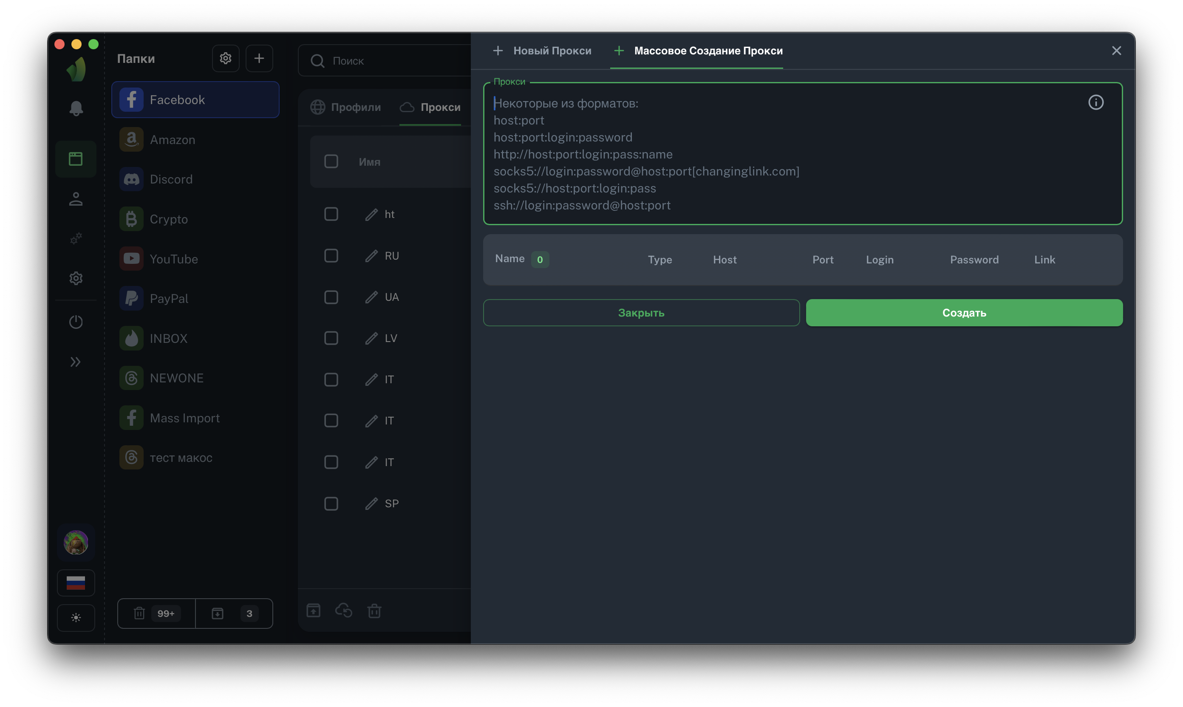Tick the SP proxy checkbox
Viewport: 1183px width, 707px height.
(x=331, y=503)
